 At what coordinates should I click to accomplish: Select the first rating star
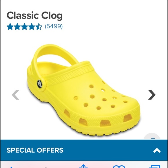coord(10,26)
